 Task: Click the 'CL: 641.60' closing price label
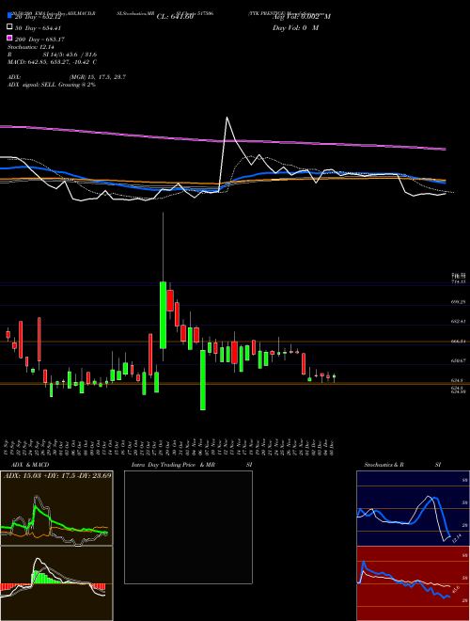click(175, 17)
